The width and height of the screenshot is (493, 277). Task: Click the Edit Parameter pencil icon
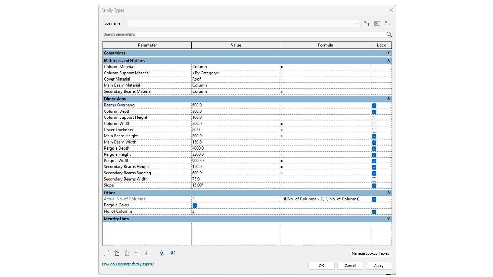click(x=106, y=253)
